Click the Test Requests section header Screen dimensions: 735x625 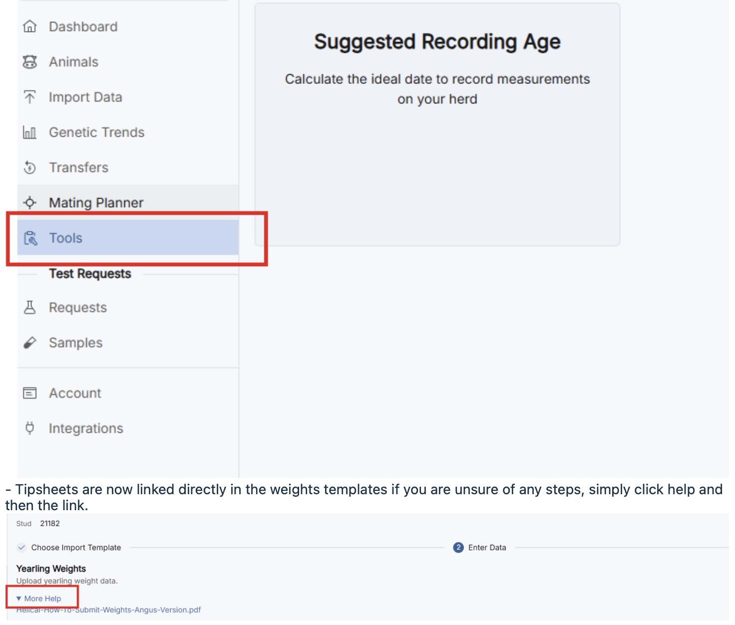tap(90, 274)
